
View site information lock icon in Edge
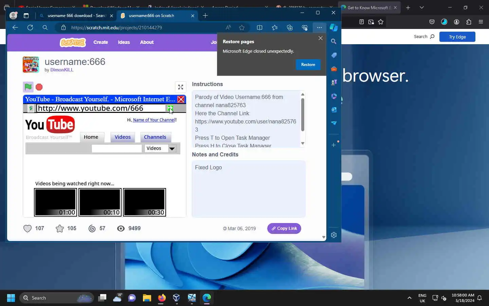click(x=64, y=28)
